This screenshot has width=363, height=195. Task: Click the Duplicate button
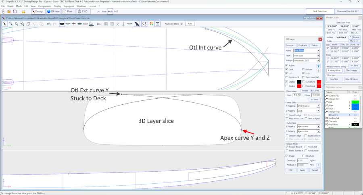coord(302,46)
